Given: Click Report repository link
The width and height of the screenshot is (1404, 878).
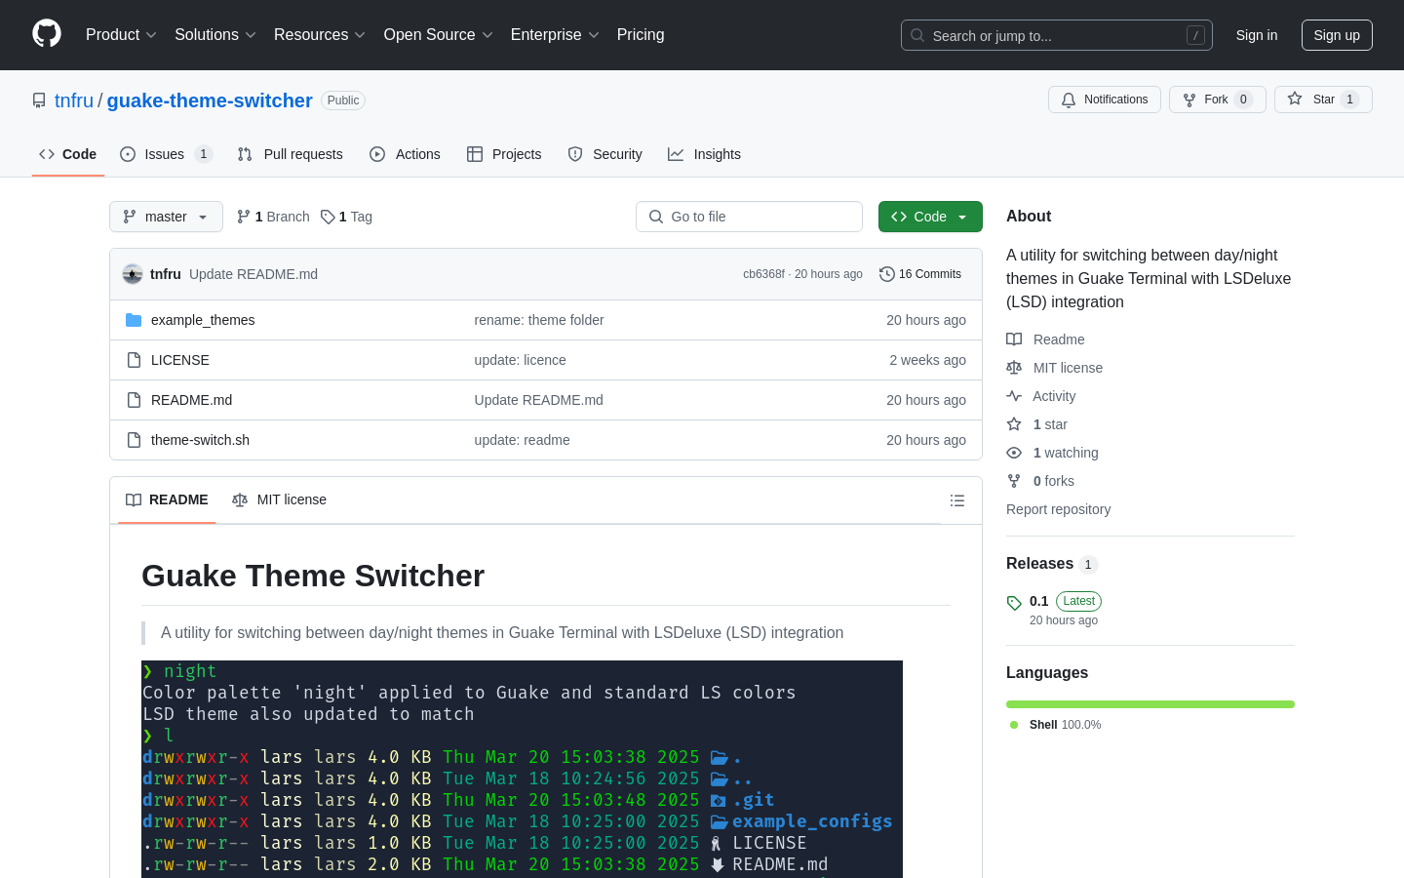Looking at the screenshot, I should 1058,509.
